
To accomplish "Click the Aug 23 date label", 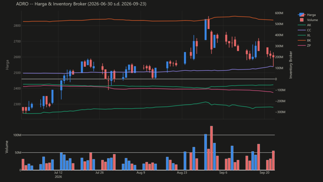I will [x=182, y=173].
